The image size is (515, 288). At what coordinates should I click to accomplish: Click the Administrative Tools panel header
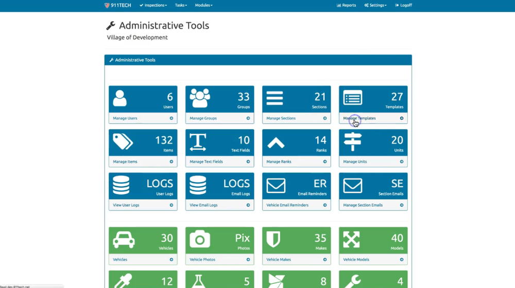(x=258, y=60)
